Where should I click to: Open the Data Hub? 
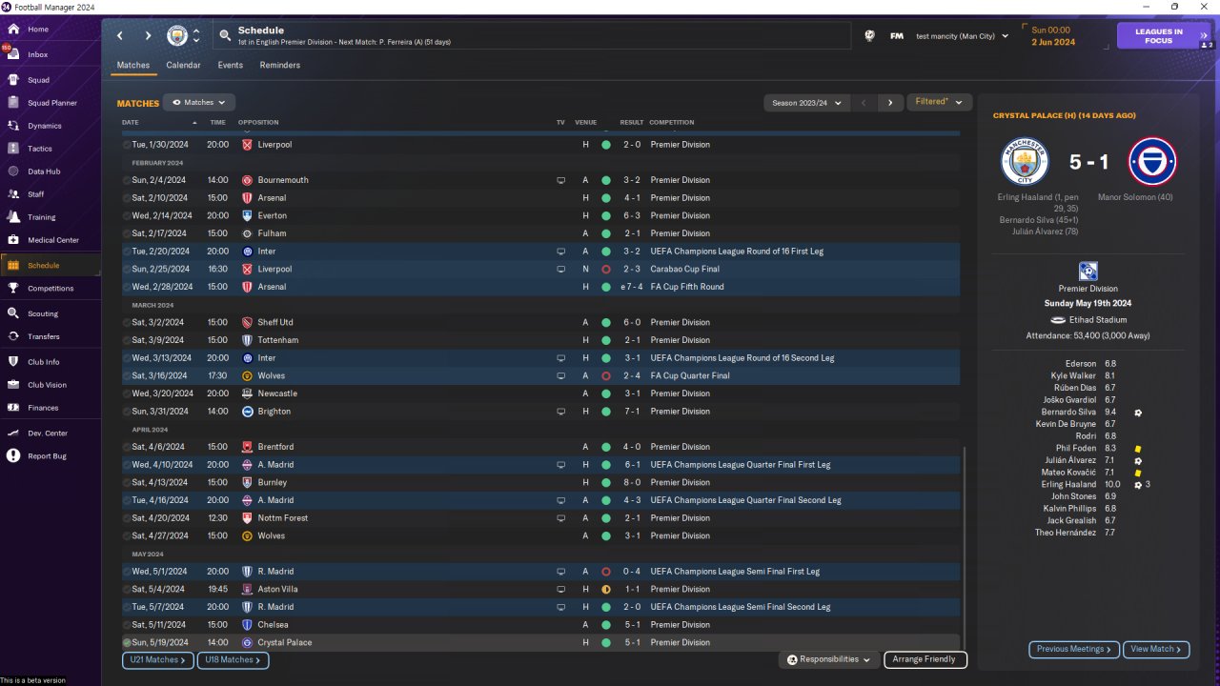tap(43, 171)
